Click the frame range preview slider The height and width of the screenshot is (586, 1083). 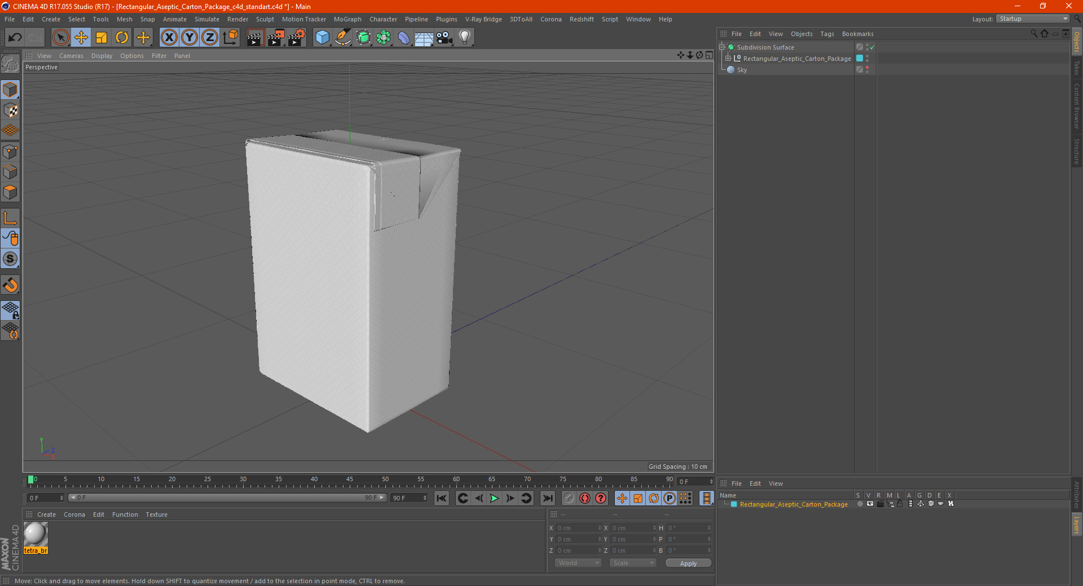[x=227, y=498]
